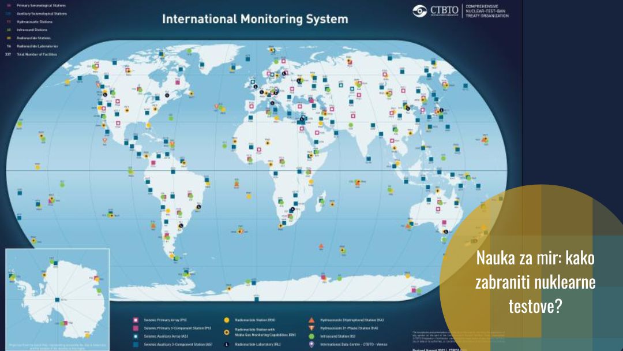Click the Seismic Primary Array legend icon
The image size is (623, 351).
(136, 320)
